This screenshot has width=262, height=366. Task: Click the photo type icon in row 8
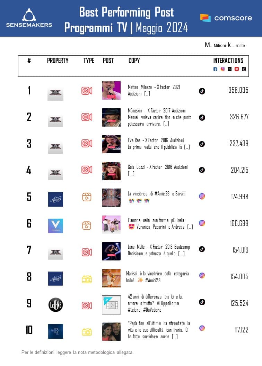pyautogui.click(x=86, y=279)
